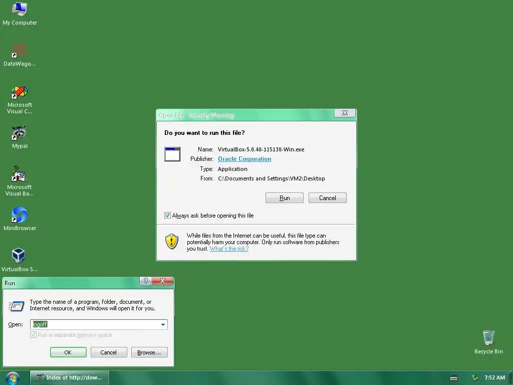The height and width of the screenshot is (385, 513).
Task: Toggle Run in separate memory space checkbox
Action: tap(33, 334)
